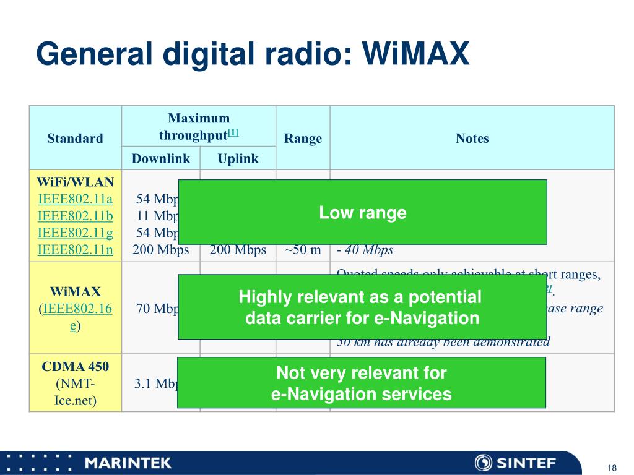
Task: Click the '(NMT-Ice.net)' text
Action: pyautogui.click(x=75, y=392)
